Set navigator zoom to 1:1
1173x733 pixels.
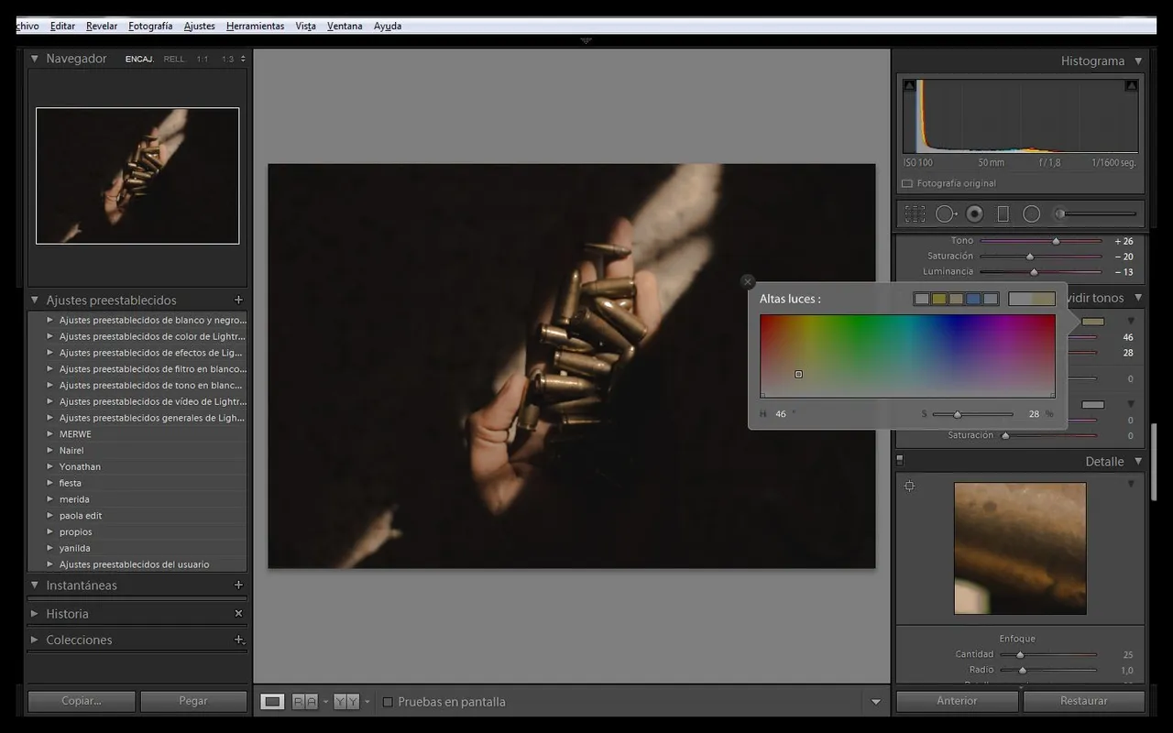pyautogui.click(x=203, y=59)
